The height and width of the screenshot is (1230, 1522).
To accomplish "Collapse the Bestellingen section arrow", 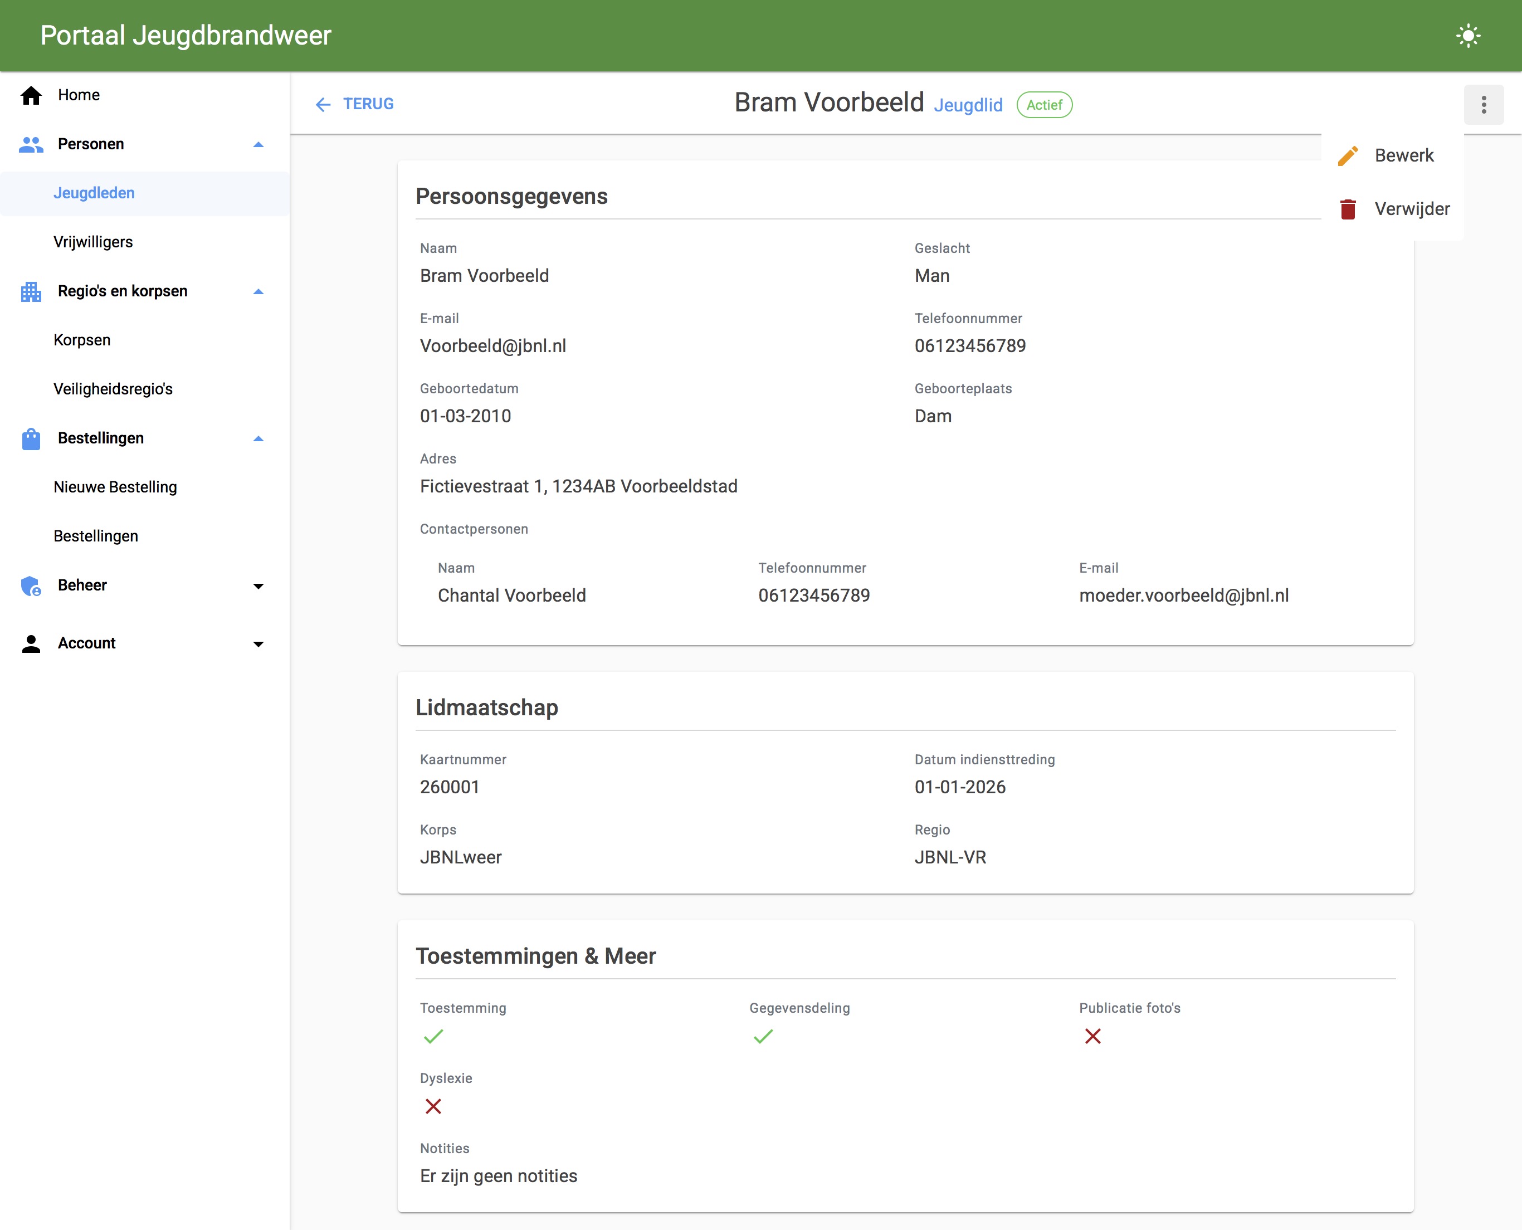I will [258, 438].
